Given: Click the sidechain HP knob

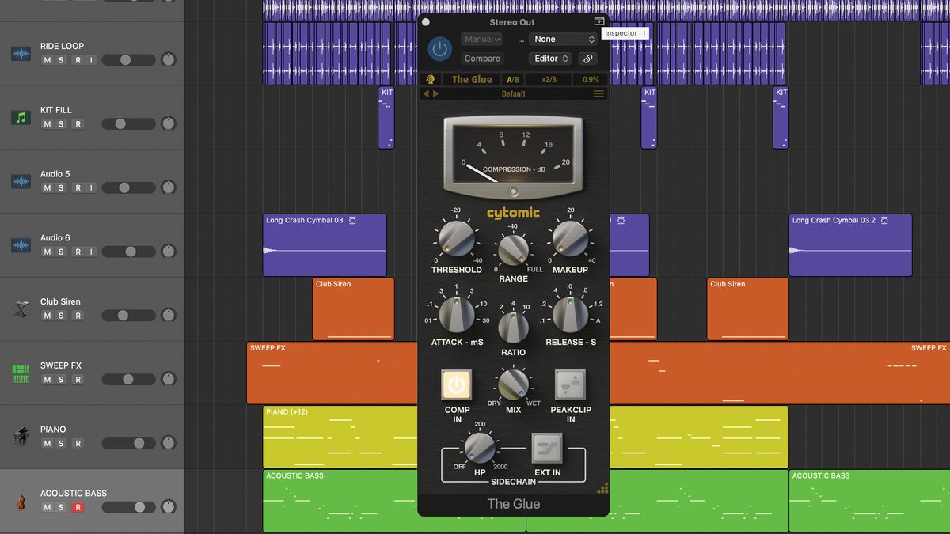Looking at the screenshot, I should coord(480,449).
